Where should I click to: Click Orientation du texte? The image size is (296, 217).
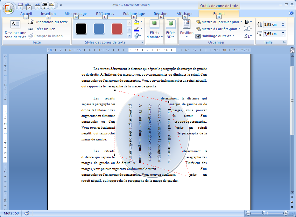(x=48, y=22)
